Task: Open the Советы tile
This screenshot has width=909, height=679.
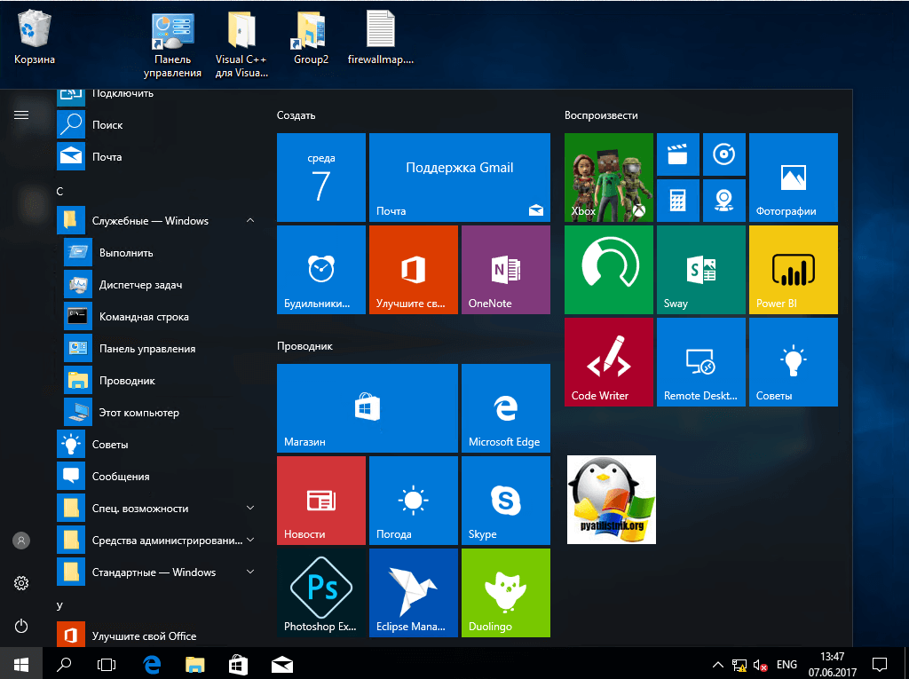Action: (x=793, y=362)
